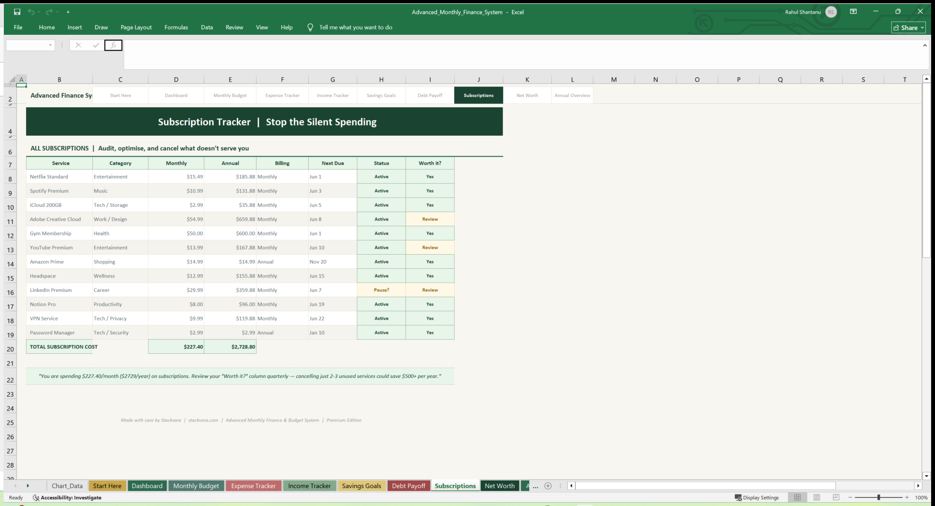Open Ribbon Display Options icon
This screenshot has height=506, width=935.
[853, 12]
